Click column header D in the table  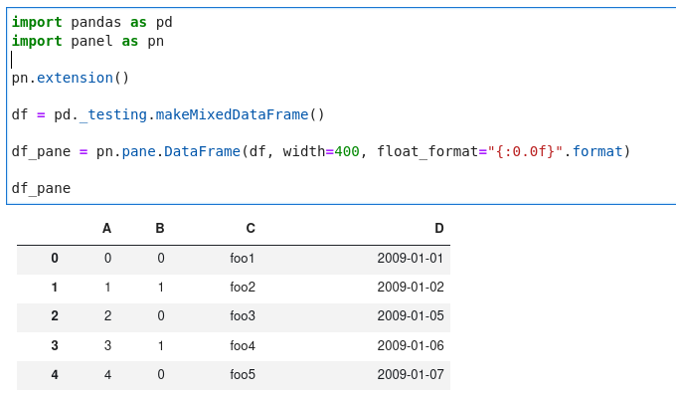coord(438,228)
